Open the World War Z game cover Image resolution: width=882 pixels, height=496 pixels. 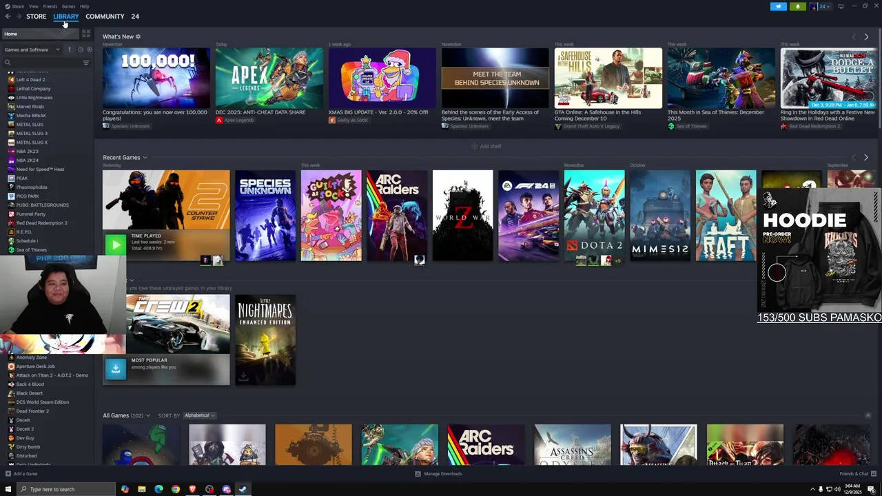[x=462, y=216]
